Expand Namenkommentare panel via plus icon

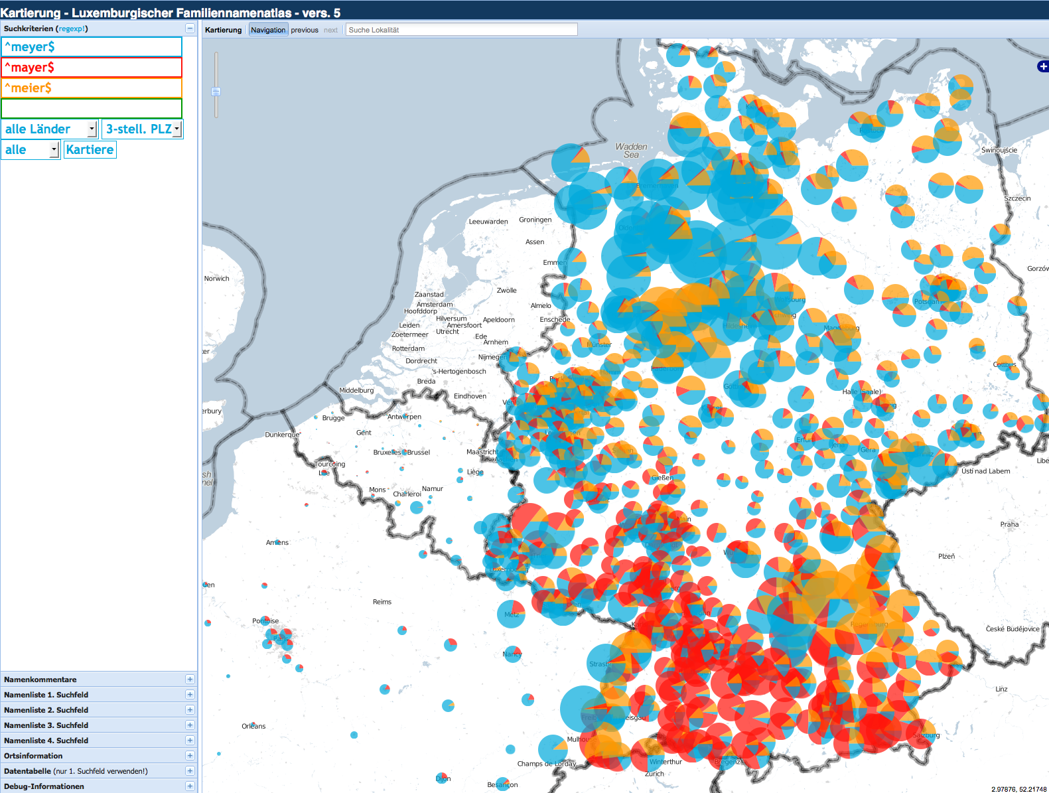(x=190, y=680)
